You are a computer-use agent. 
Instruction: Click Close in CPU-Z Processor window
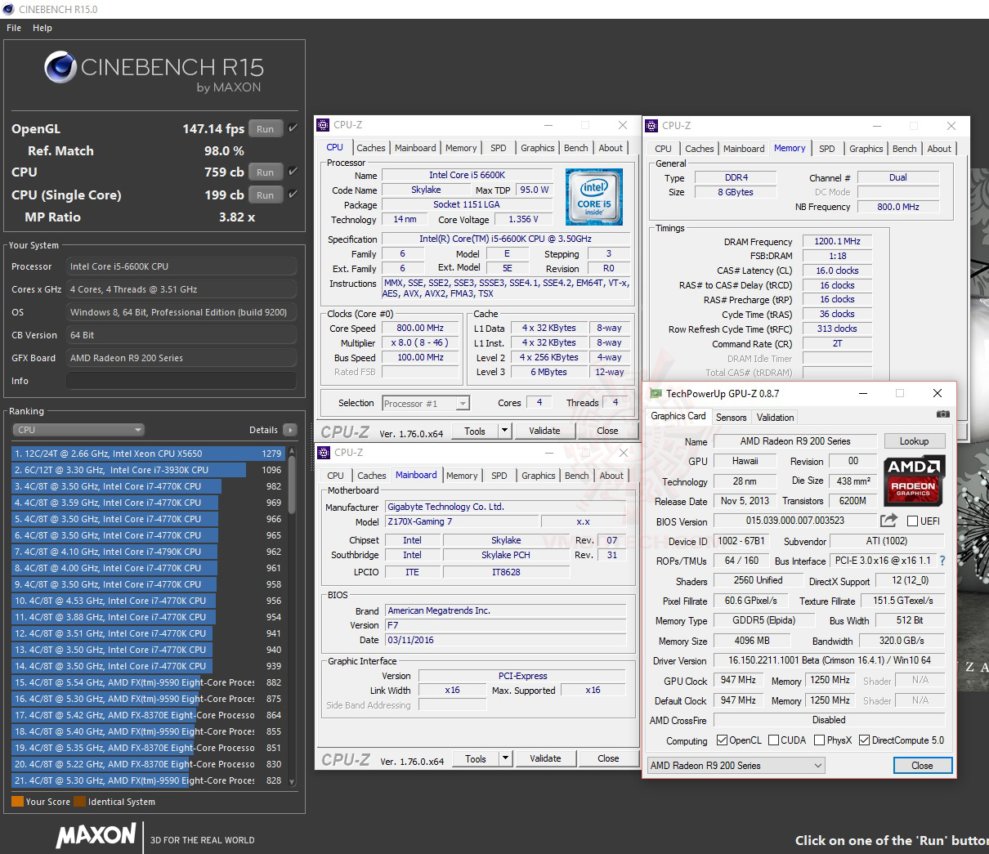[607, 431]
